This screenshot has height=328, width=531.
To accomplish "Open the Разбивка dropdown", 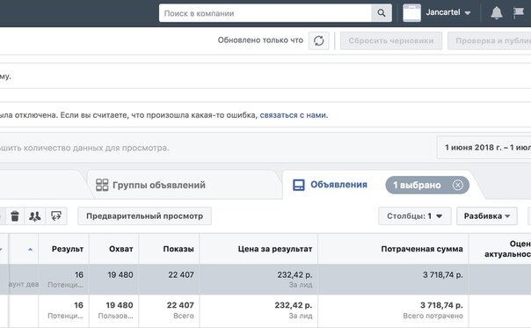I will 487,215.
